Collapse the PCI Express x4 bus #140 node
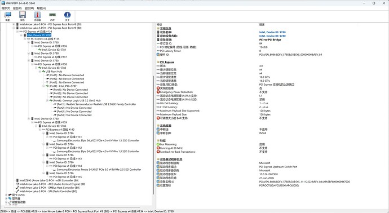Viewport: 389px width, 213px height. (39, 130)
